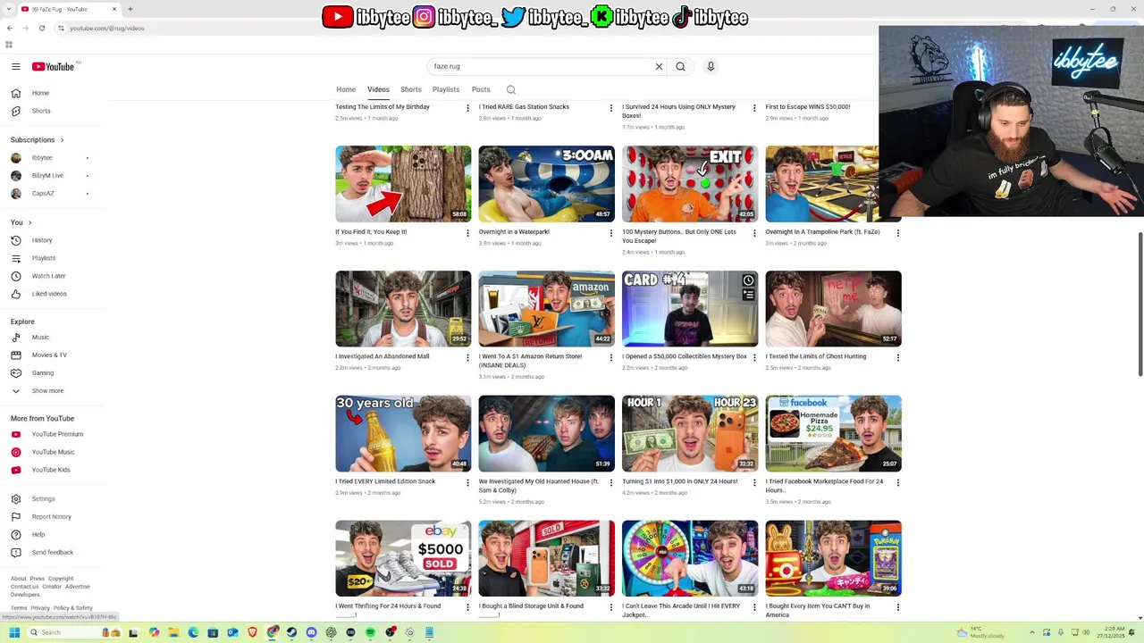Open Spotify from the taskbar

(370, 632)
